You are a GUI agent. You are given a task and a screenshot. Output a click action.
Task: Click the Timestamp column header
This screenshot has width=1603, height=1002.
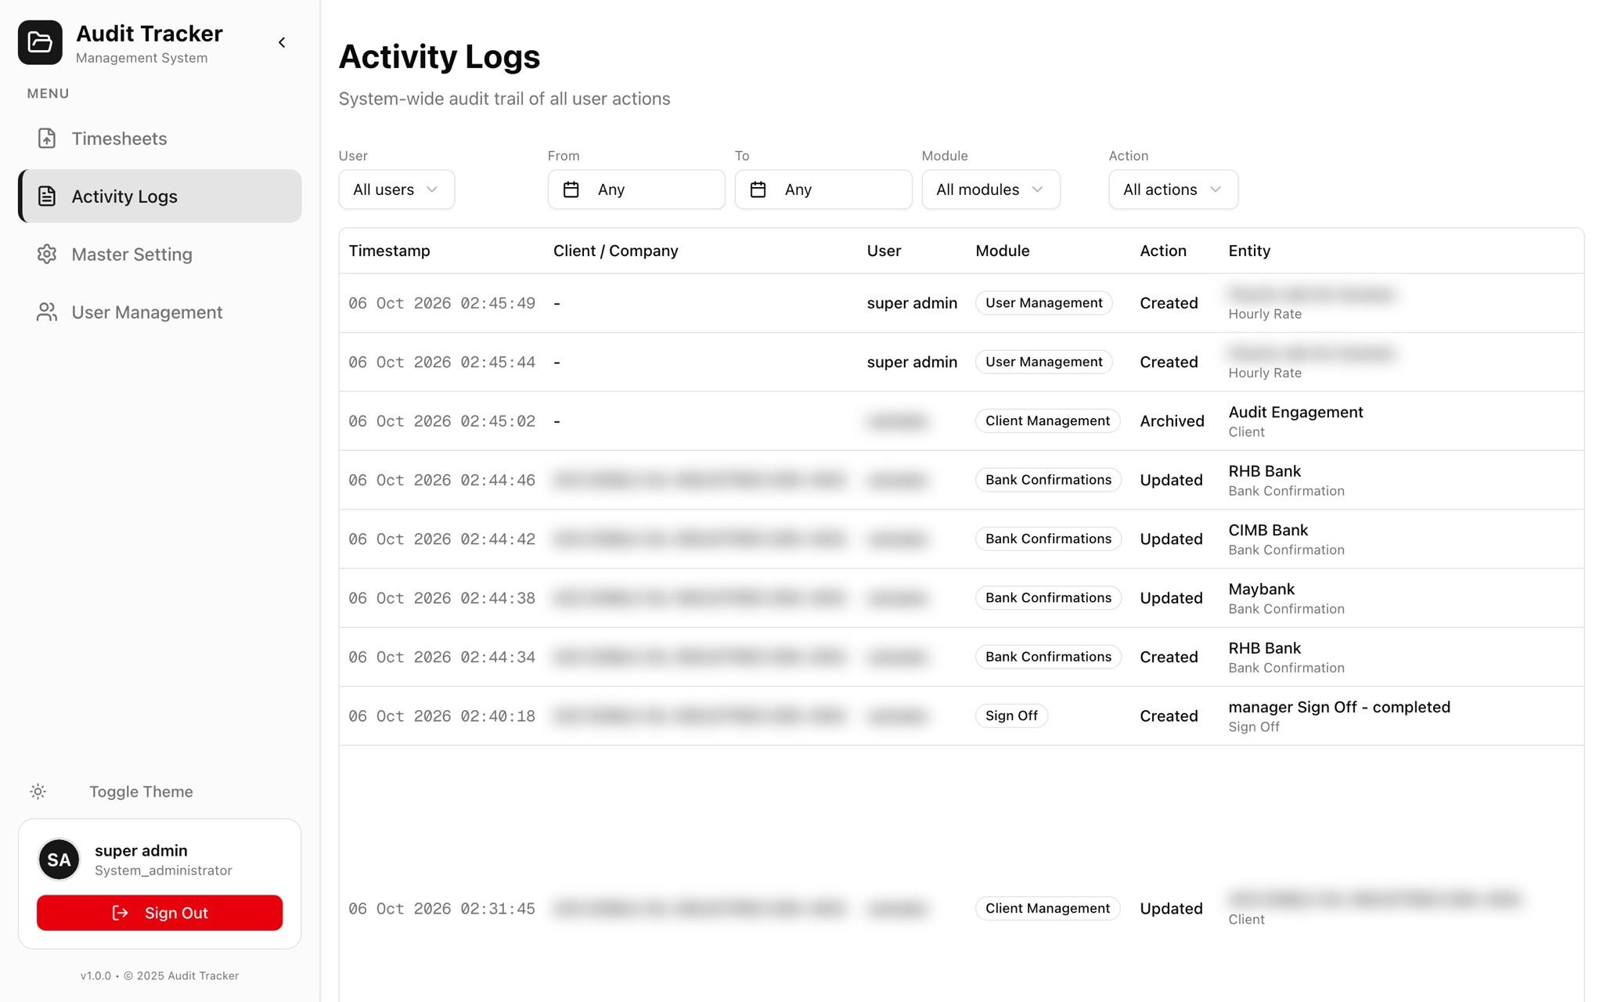click(389, 250)
